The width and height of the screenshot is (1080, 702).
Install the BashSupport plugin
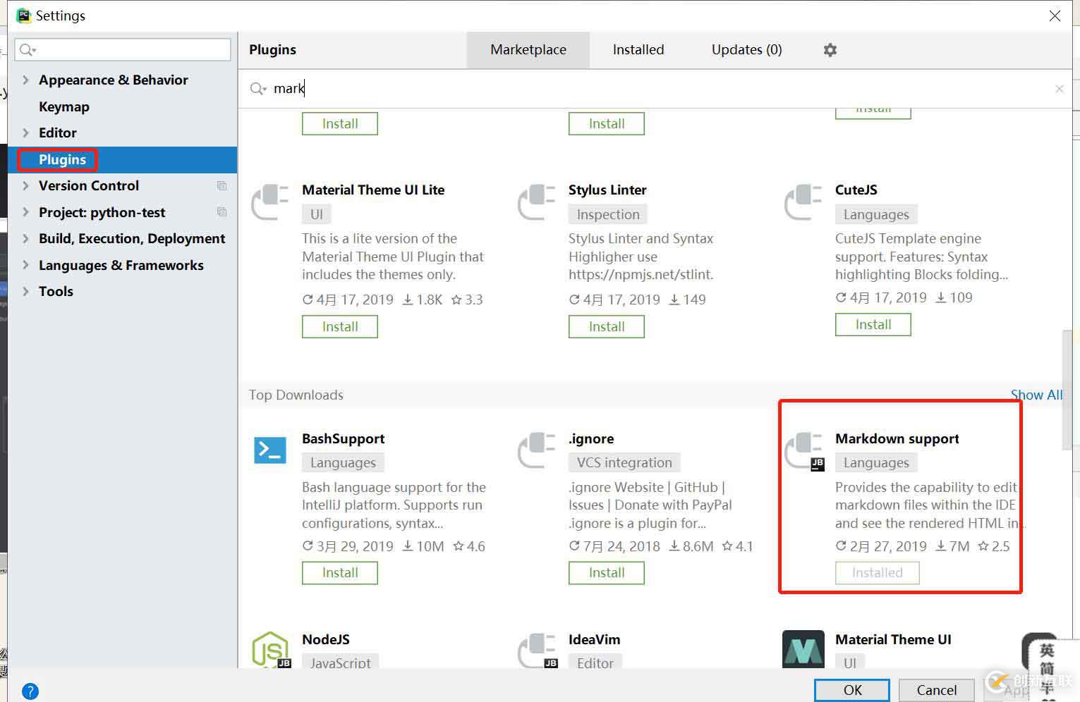click(340, 572)
